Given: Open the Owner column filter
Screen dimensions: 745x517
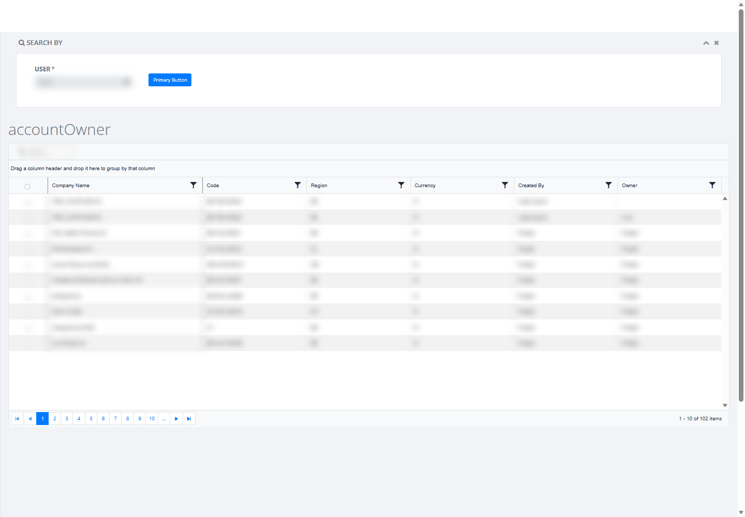Looking at the screenshot, I should (x=712, y=185).
